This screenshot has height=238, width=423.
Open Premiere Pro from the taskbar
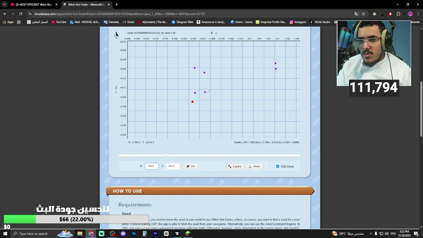click(155, 234)
